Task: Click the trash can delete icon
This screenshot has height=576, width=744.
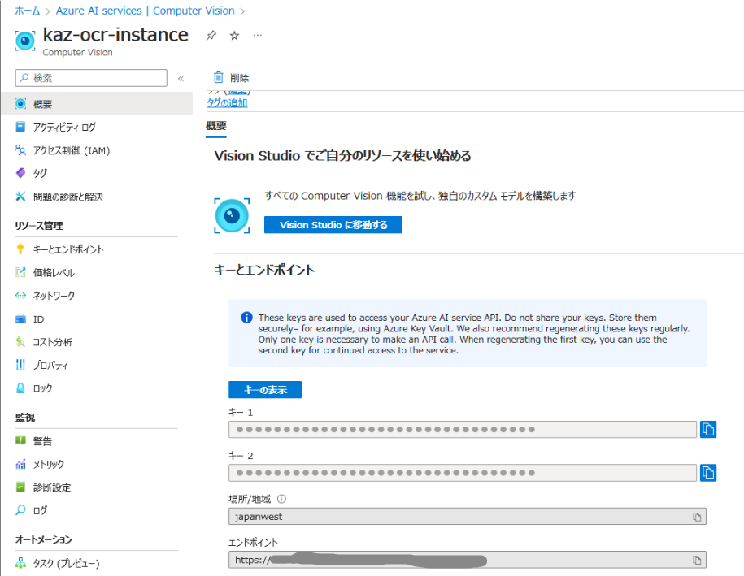Action: pyautogui.click(x=218, y=77)
